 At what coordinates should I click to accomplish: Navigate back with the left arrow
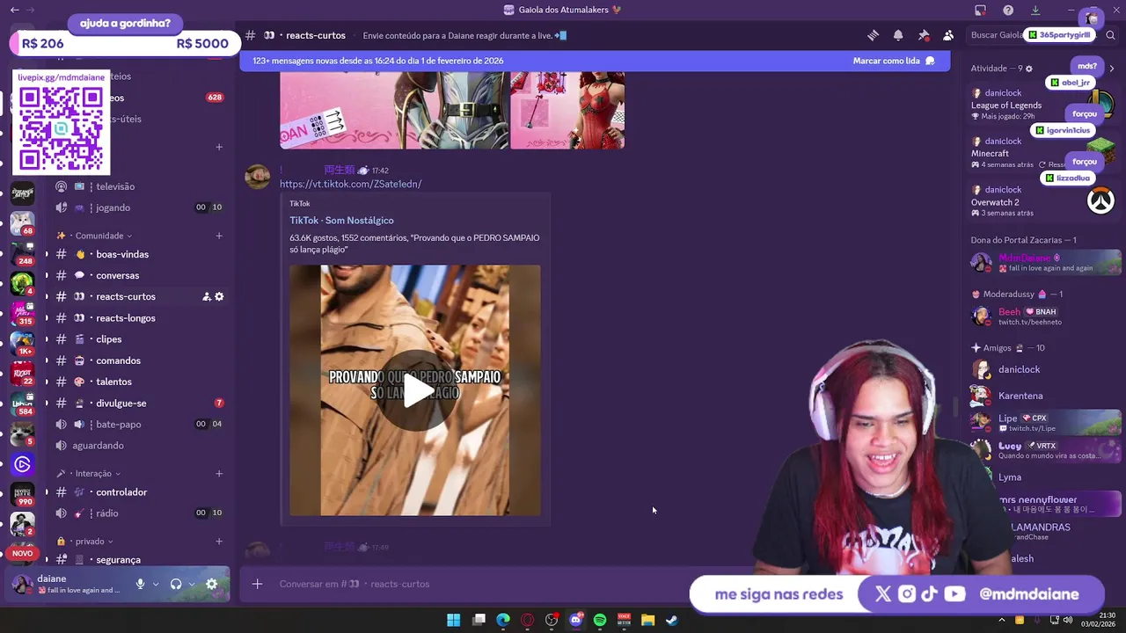(14, 10)
